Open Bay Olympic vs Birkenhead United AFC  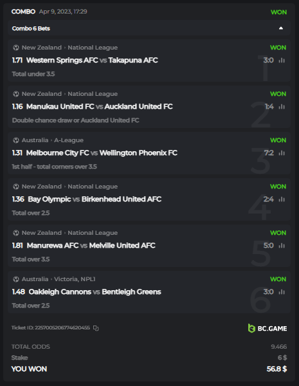[95, 199]
